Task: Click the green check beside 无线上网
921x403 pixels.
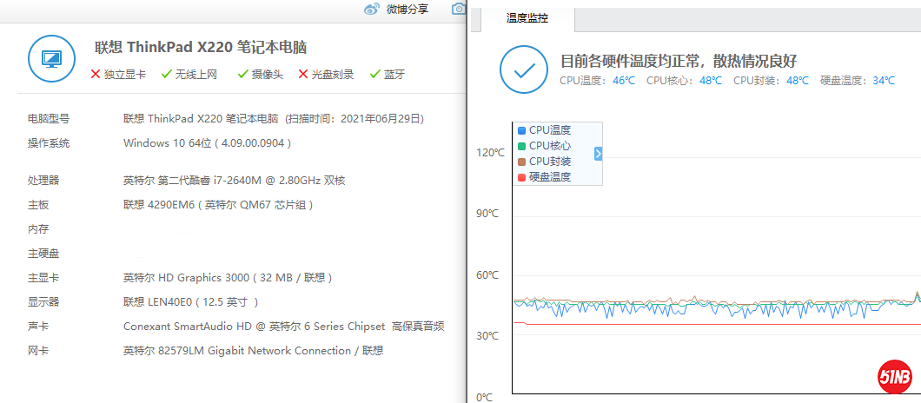Action: coord(166,75)
